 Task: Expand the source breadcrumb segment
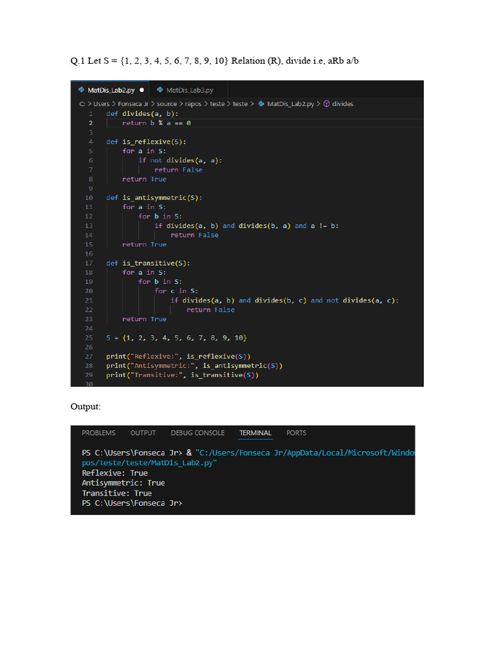pyautogui.click(x=167, y=104)
